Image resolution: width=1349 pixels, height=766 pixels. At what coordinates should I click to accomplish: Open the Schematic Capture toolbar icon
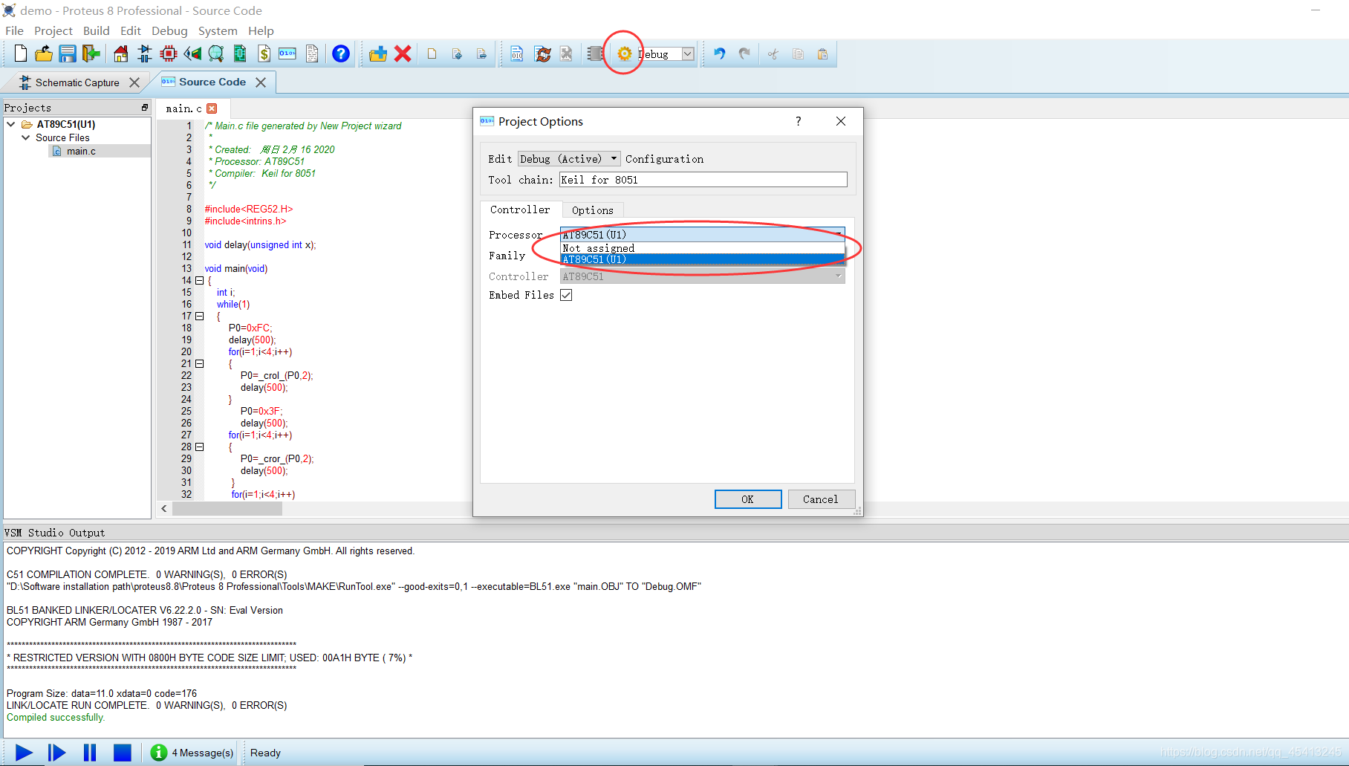144,53
